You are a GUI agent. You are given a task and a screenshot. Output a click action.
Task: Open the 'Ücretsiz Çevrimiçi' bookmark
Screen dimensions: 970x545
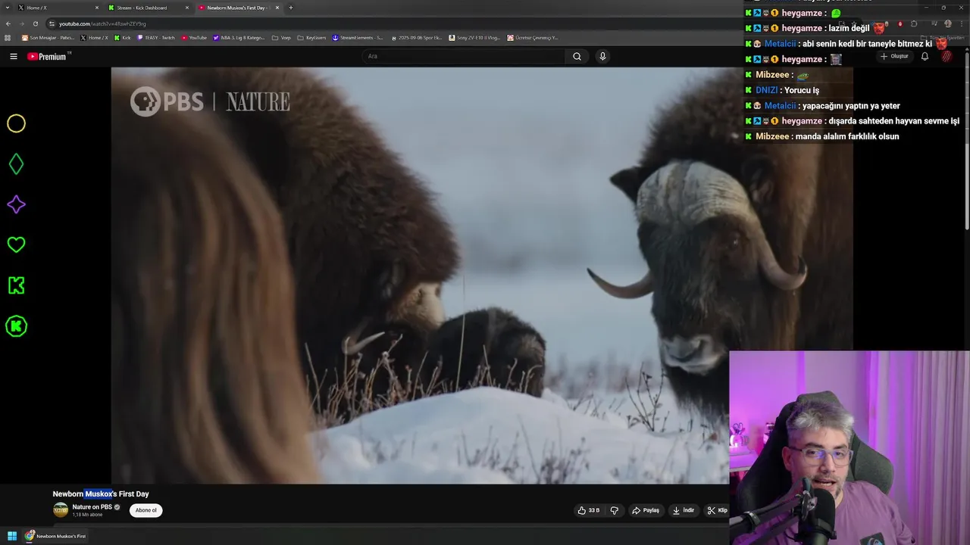click(x=533, y=37)
